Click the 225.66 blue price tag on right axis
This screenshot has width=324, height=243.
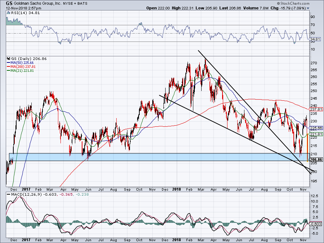pyautogui.click(x=316, y=128)
